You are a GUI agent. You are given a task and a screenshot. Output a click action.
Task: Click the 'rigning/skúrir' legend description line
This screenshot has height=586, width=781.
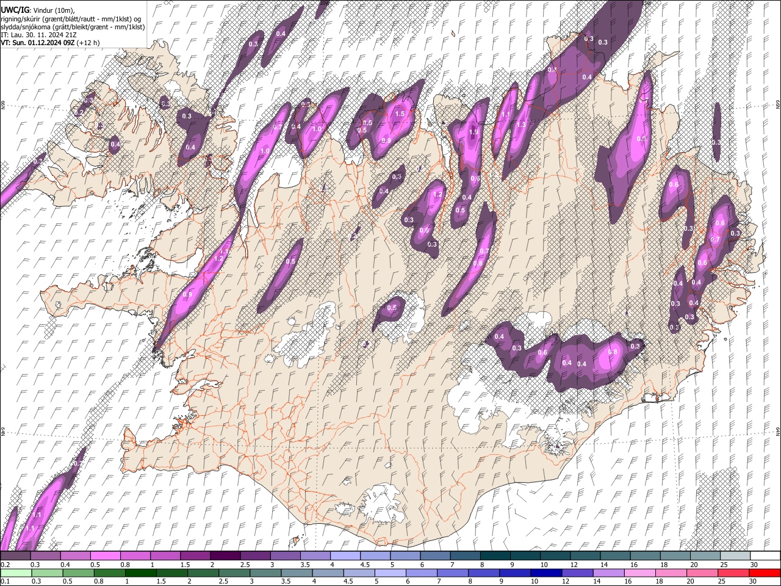click(x=71, y=19)
